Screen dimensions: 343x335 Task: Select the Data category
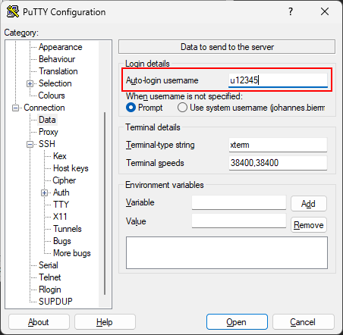[47, 120]
